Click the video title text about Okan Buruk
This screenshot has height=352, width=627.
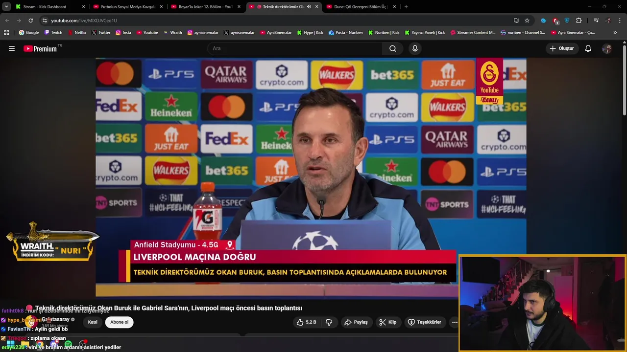click(169, 308)
